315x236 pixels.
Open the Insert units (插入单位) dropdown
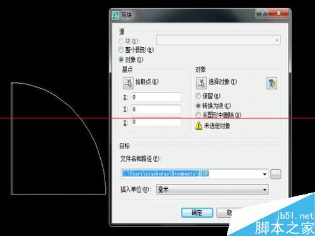pyautogui.click(x=212, y=189)
